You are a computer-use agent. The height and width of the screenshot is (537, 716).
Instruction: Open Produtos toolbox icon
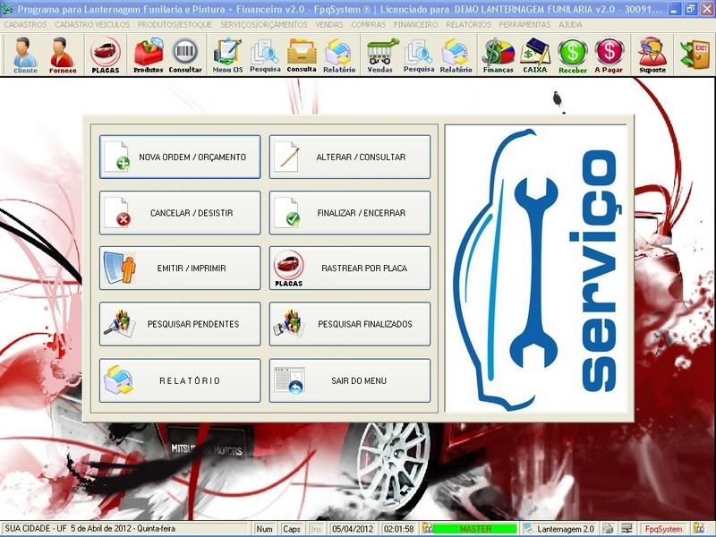pyautogui.click(x=148, y=55)
